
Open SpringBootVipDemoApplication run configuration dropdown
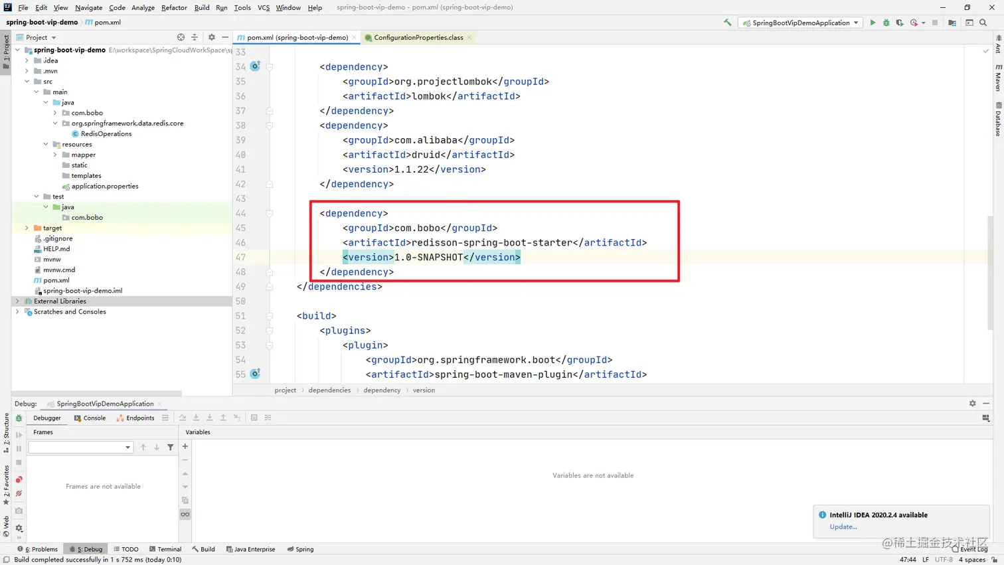click(x=801, y=23)
